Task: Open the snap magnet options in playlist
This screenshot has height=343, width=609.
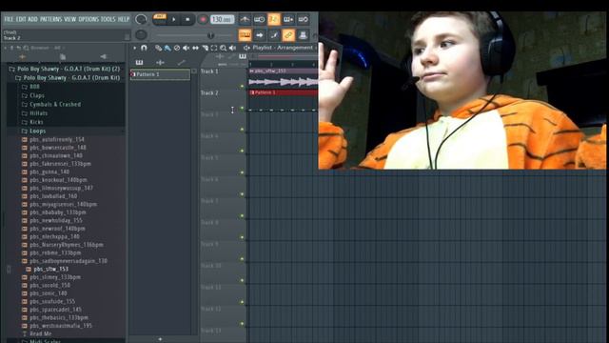Action: point(144,48)
